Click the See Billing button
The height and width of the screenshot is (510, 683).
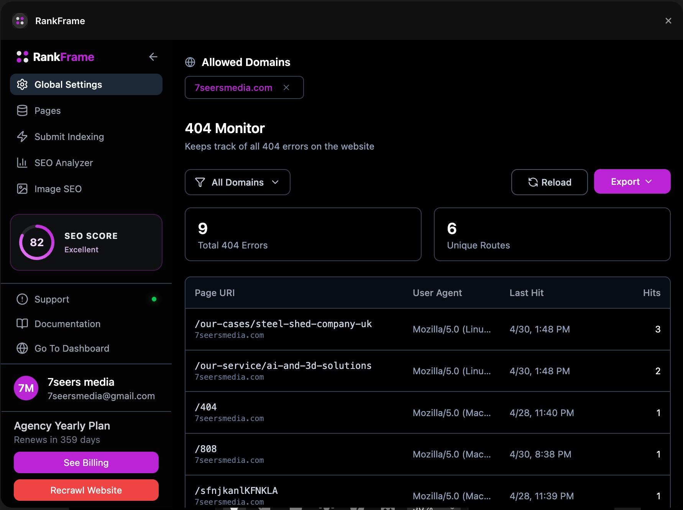coord(86,462)
